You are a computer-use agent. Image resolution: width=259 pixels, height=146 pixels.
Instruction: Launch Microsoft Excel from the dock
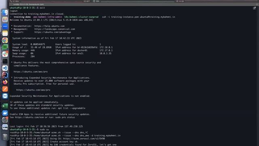coord(5,106)
